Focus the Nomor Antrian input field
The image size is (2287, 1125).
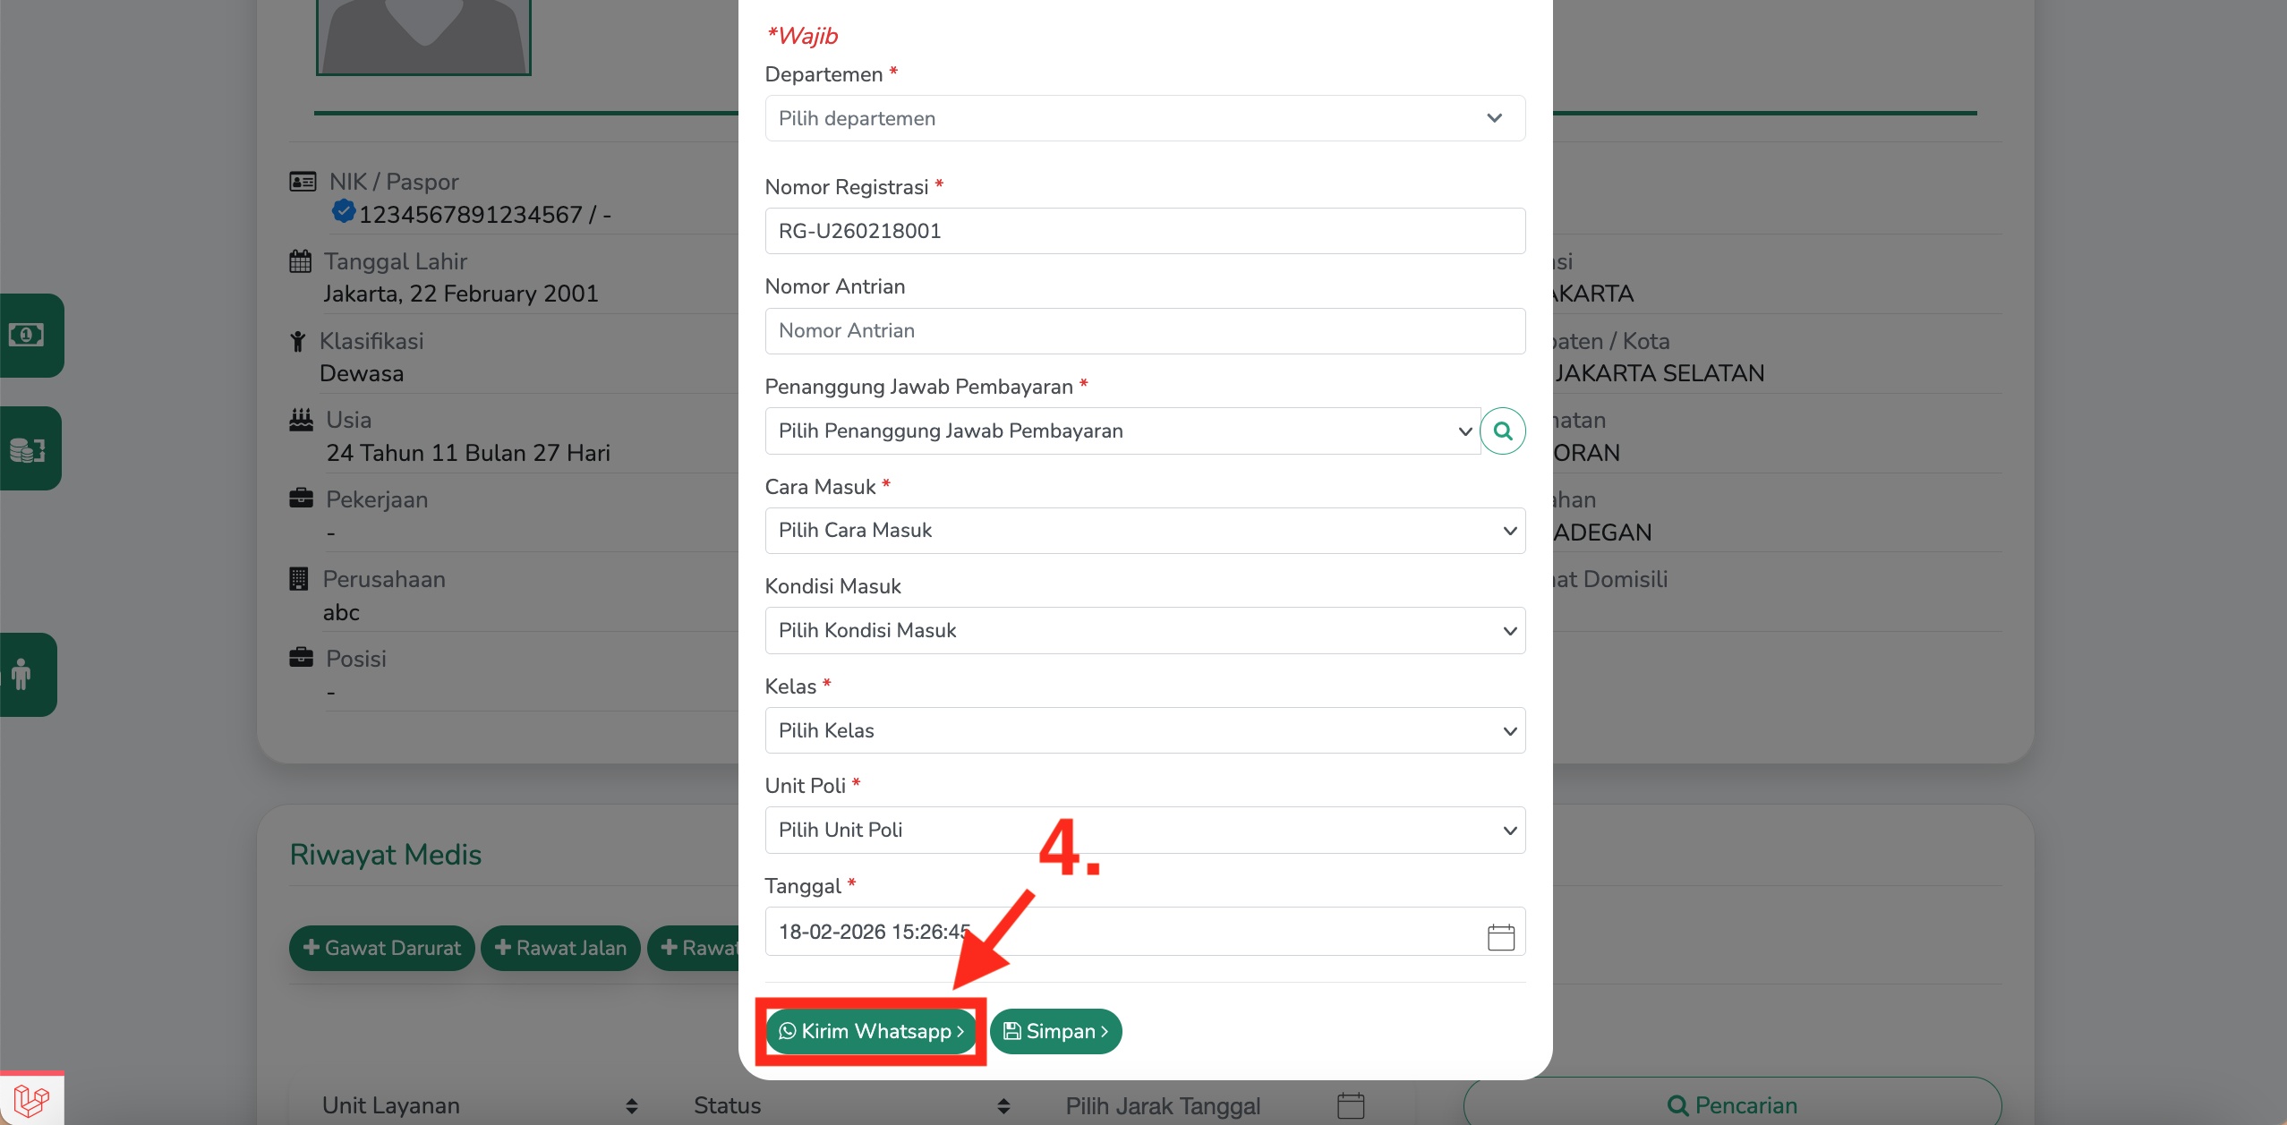click(x=1144, y=331)
